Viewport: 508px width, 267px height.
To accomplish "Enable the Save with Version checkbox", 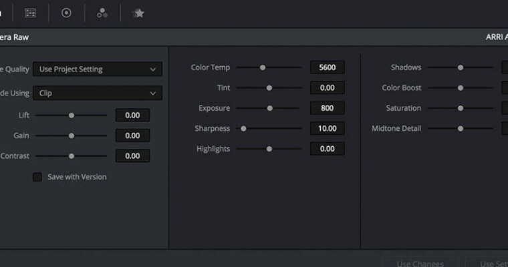I will 37,177.
